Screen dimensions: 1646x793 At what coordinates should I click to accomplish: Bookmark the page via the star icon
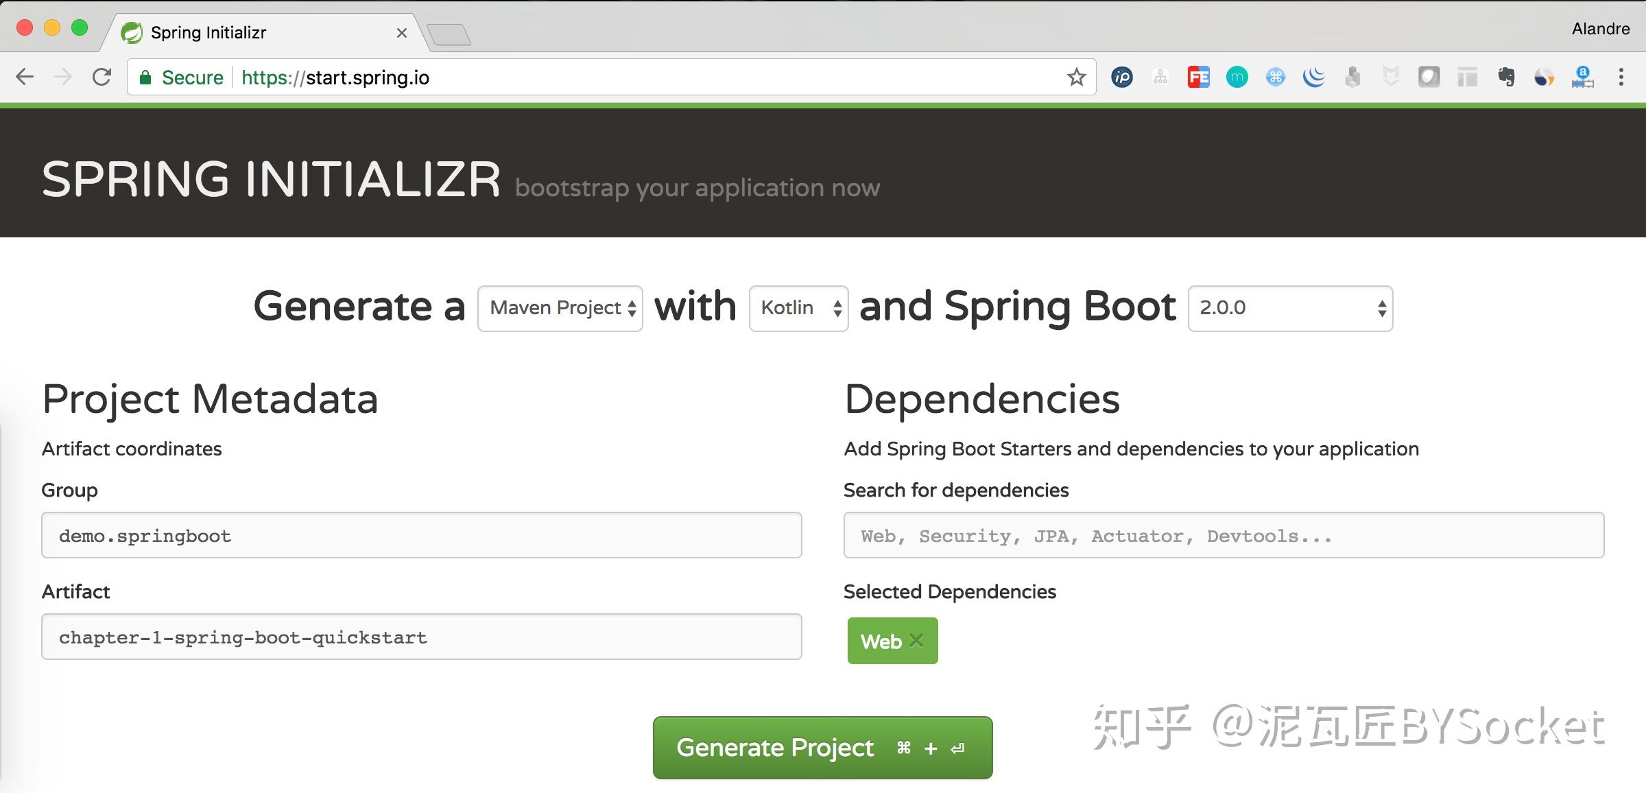click(1077, 77)
